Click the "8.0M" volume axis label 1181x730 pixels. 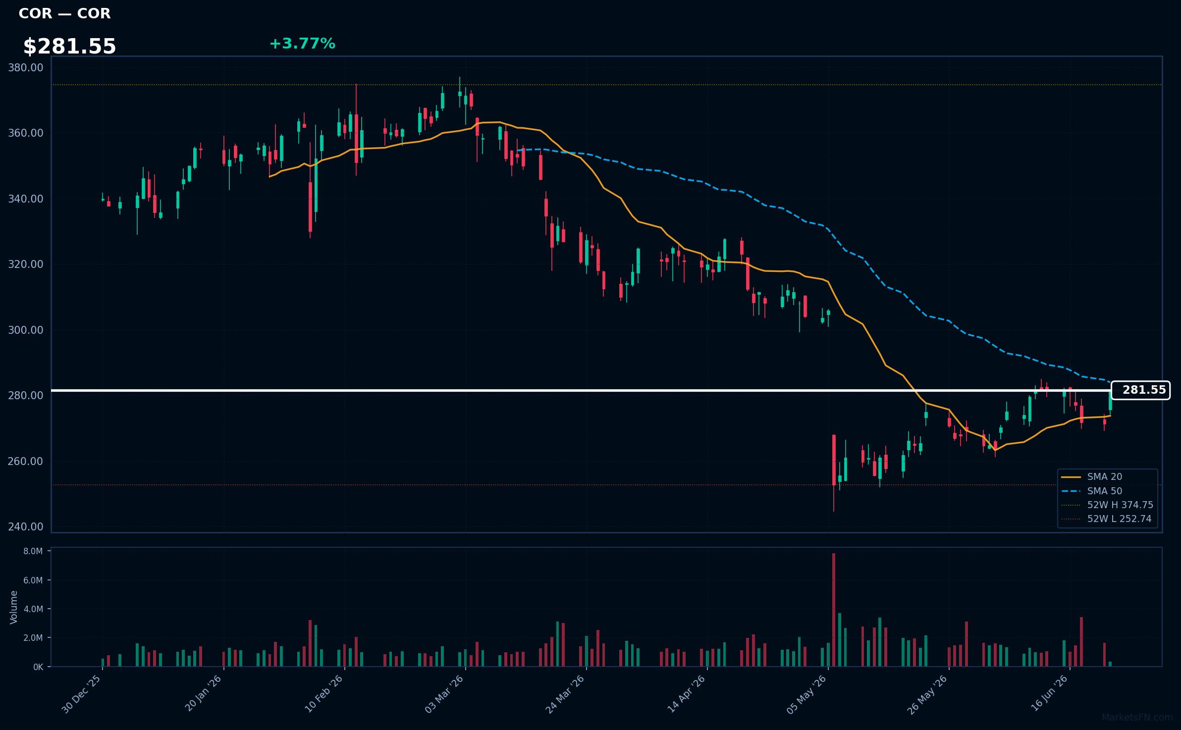33,551
